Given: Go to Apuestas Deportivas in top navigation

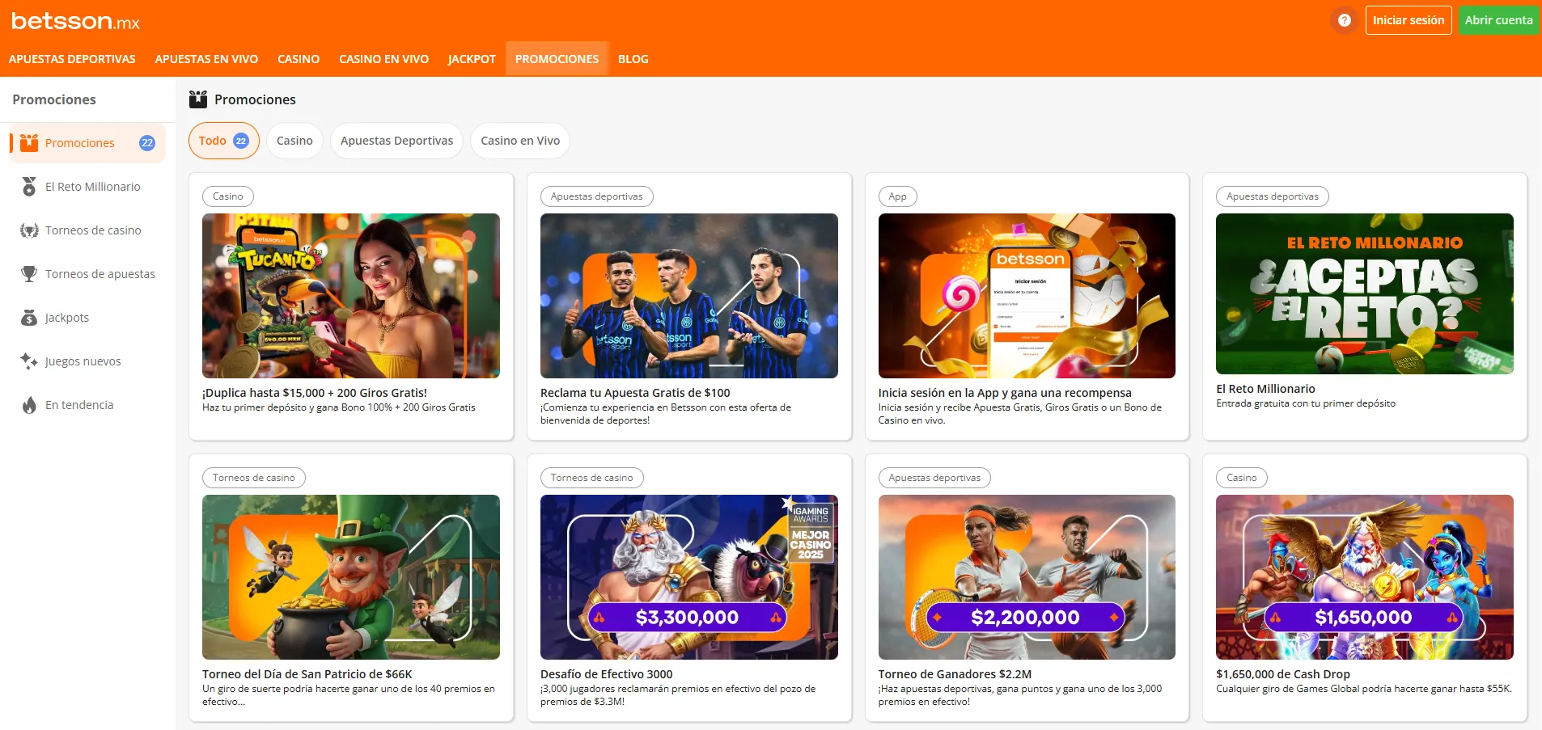Looking at the screenshot, I should pos(72,59).
